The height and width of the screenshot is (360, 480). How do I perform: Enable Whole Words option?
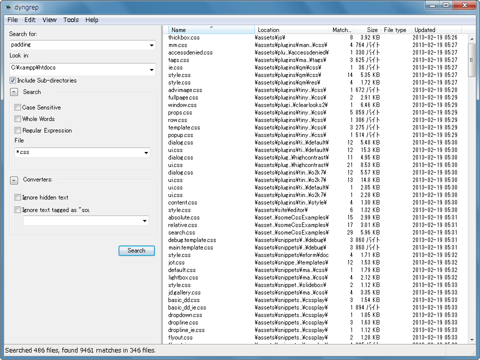pos(18,119)
